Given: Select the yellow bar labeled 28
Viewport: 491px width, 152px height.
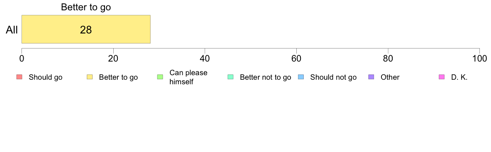Looking at the screenshot, I should [86, 29].
